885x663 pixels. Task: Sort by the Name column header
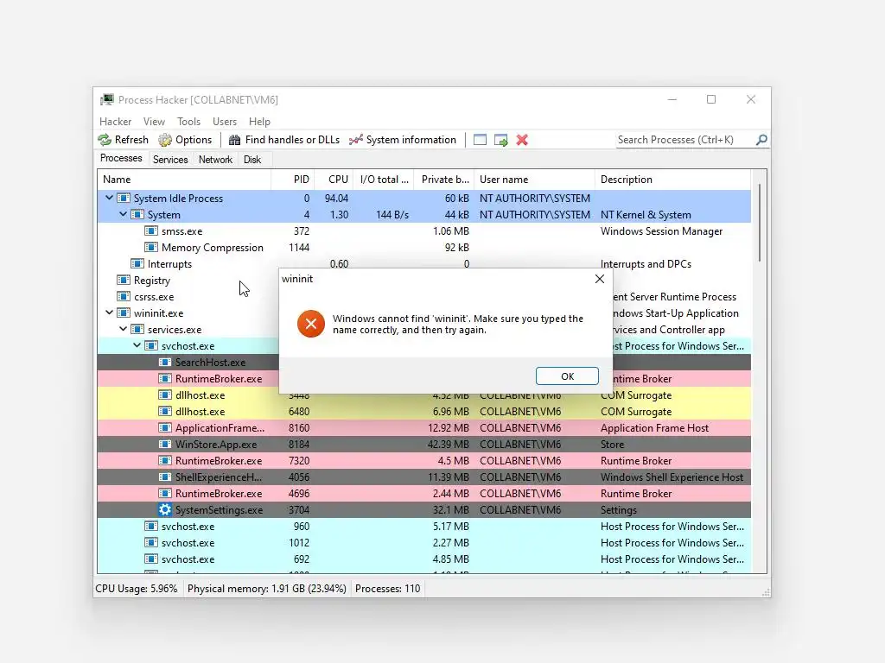pyautogui.click(x=184, y=180)
